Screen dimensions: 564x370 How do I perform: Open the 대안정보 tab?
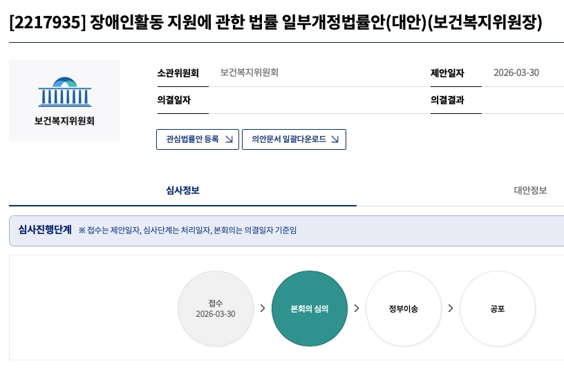tap(530, 191)
